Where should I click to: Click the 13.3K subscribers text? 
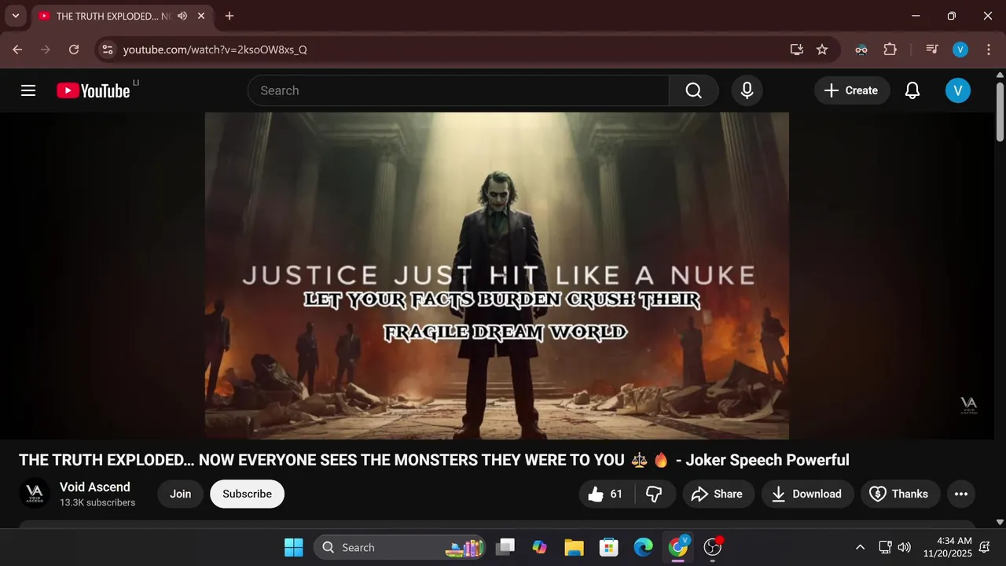point(97,502)
